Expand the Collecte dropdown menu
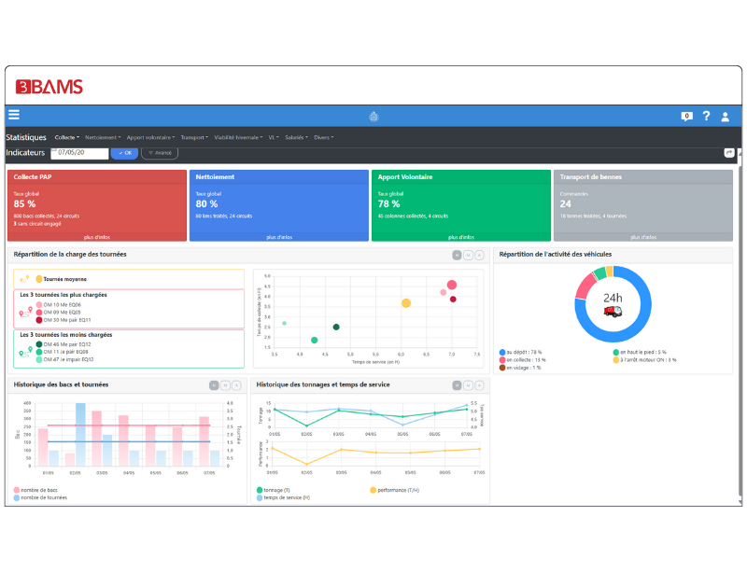Image resolution: width=747 pixels, height=572 pixels. (67, 137)
